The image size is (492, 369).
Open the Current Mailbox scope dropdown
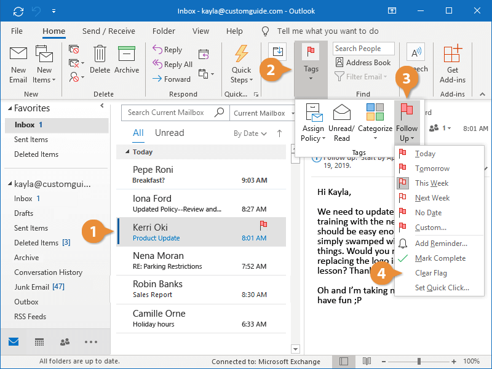click(x=263, y=113)
